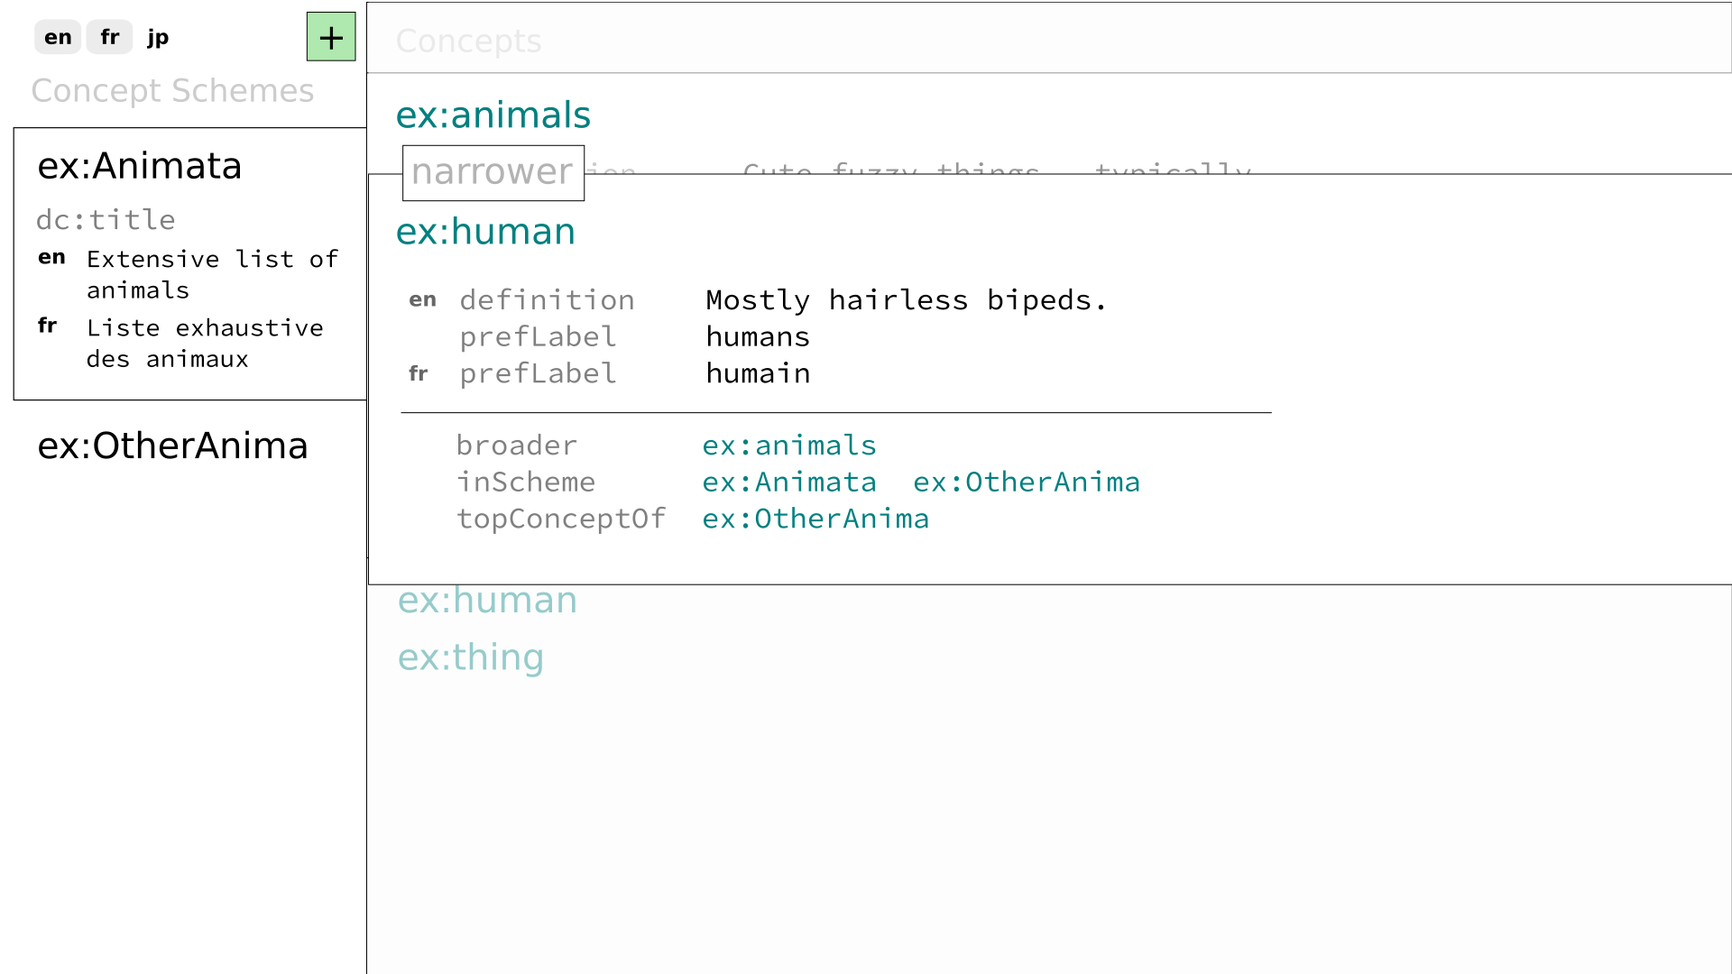Expand the narrower relation button
Screen dimensions: 1732x974
[492, 171]
